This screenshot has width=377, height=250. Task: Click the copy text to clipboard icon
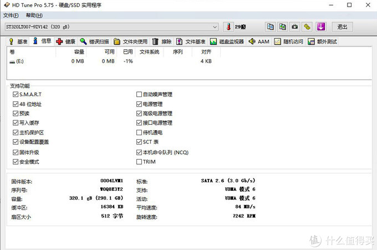(270, 27)
